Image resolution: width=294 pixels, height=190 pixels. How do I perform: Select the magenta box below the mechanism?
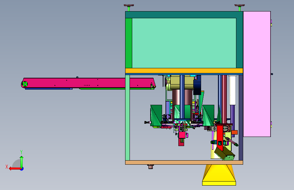click(182, 135)
